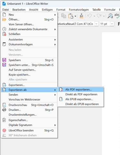
Task: Click the Schließen document icon
Action: (x=4, y=34)
